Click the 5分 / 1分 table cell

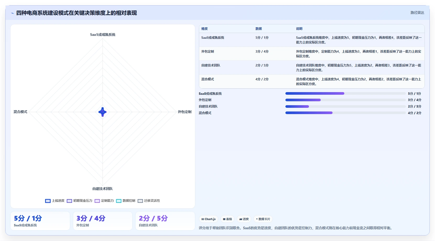pyautogui.click(x=262, y=38)
